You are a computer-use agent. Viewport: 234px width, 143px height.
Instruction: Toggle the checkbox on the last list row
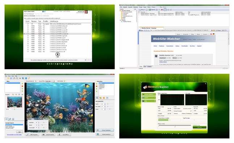click(x=28, y=52)
